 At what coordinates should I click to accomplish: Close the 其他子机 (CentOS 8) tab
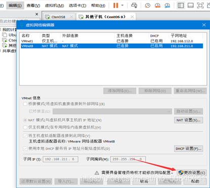point(132,17)
